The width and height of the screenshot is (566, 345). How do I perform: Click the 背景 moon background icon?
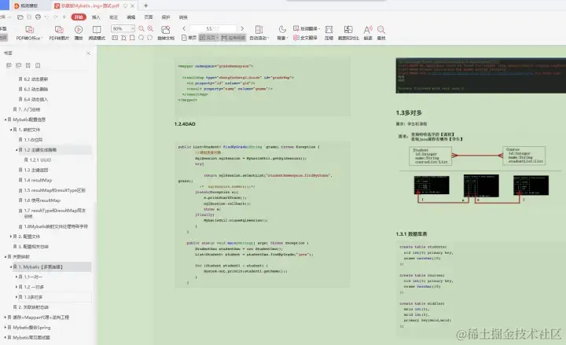click(282, 29)
